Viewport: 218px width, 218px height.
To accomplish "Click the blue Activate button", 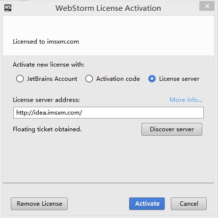I will pyautogui.click(x=147, y=204).
